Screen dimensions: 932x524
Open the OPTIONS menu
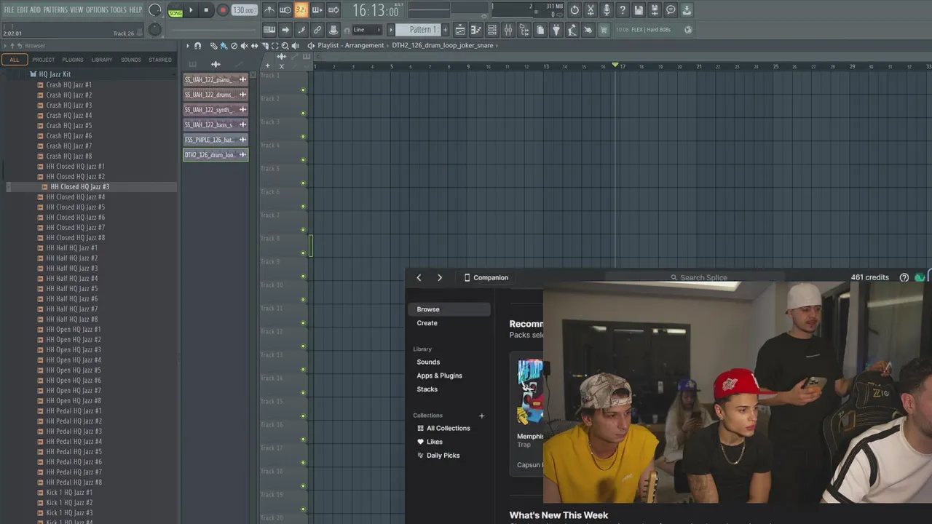click(97, 10)
